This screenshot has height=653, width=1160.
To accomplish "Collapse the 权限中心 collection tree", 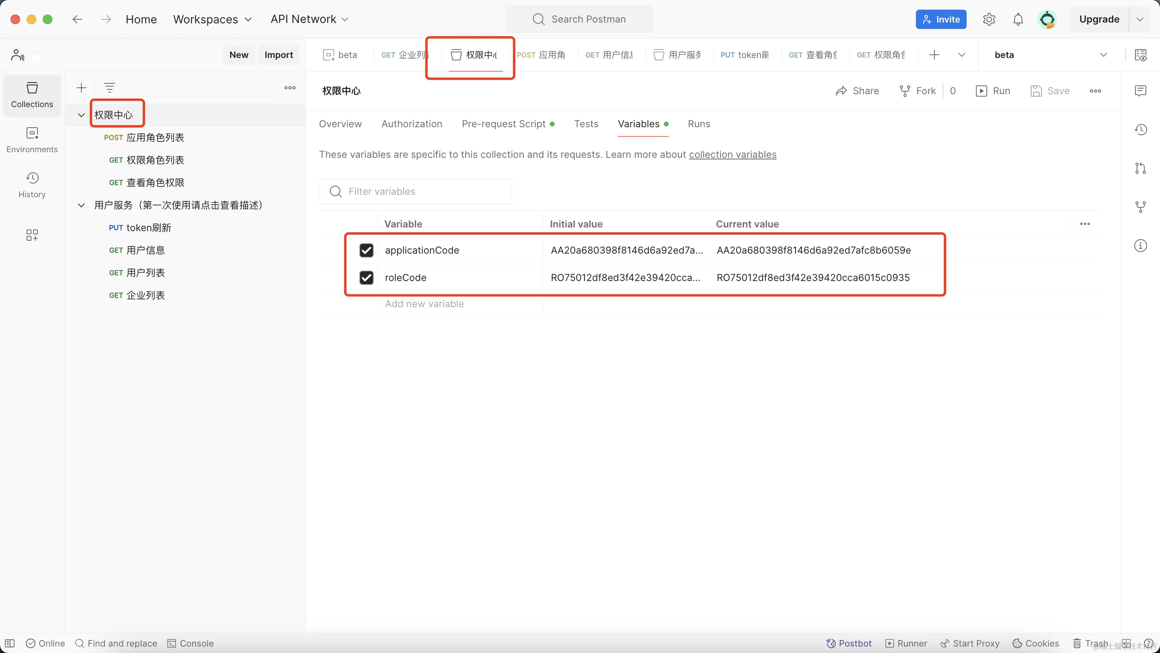I will pyautogui.click(x=81, y=115).
